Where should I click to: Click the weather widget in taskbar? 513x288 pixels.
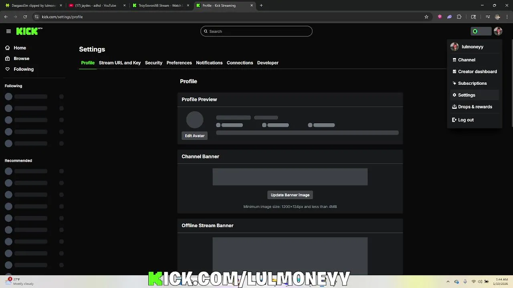[x=20, y=282]
